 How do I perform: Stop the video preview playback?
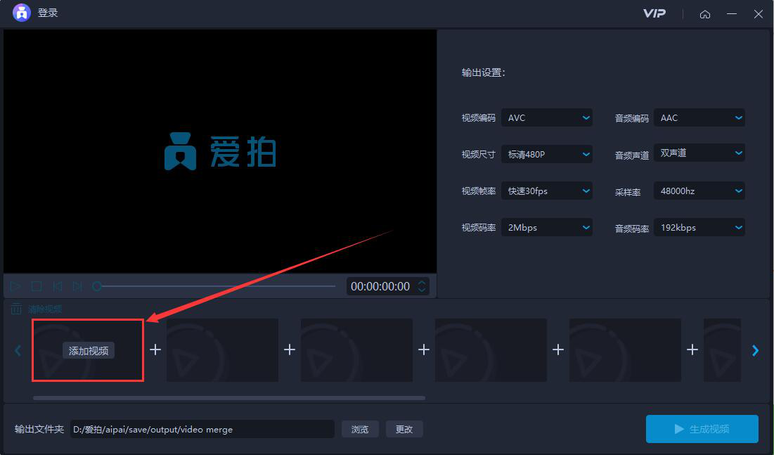[x=37, y=286]
